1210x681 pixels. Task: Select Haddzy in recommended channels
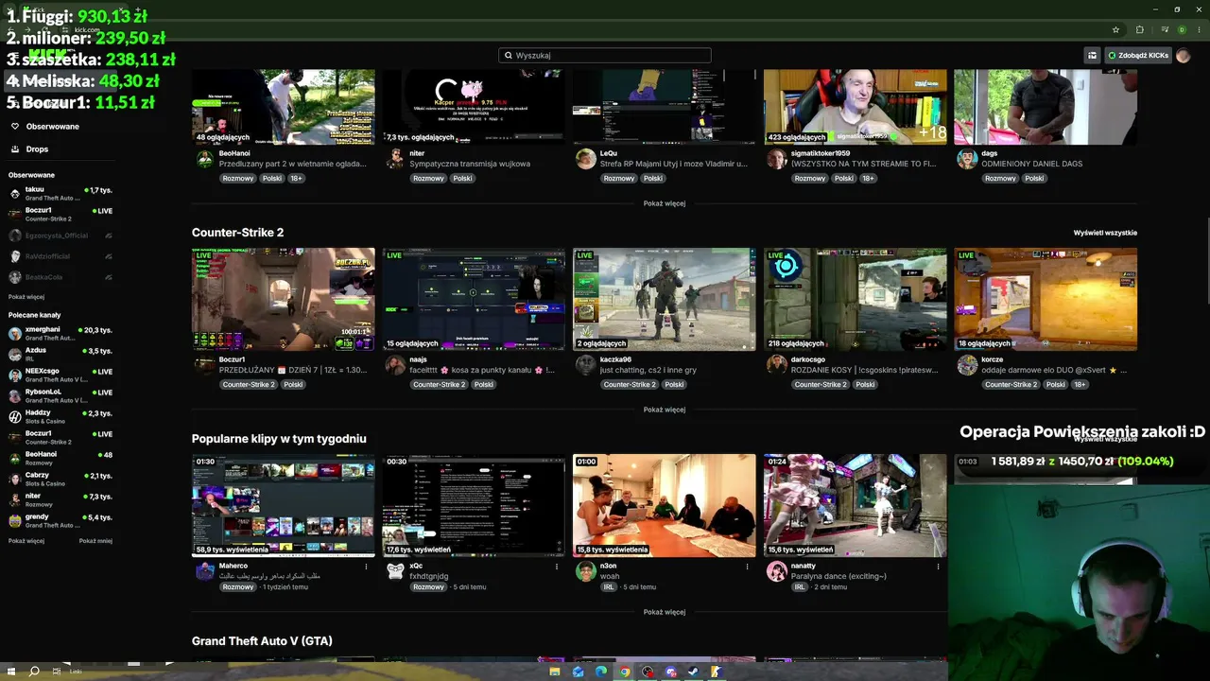[x=60, y=416]
